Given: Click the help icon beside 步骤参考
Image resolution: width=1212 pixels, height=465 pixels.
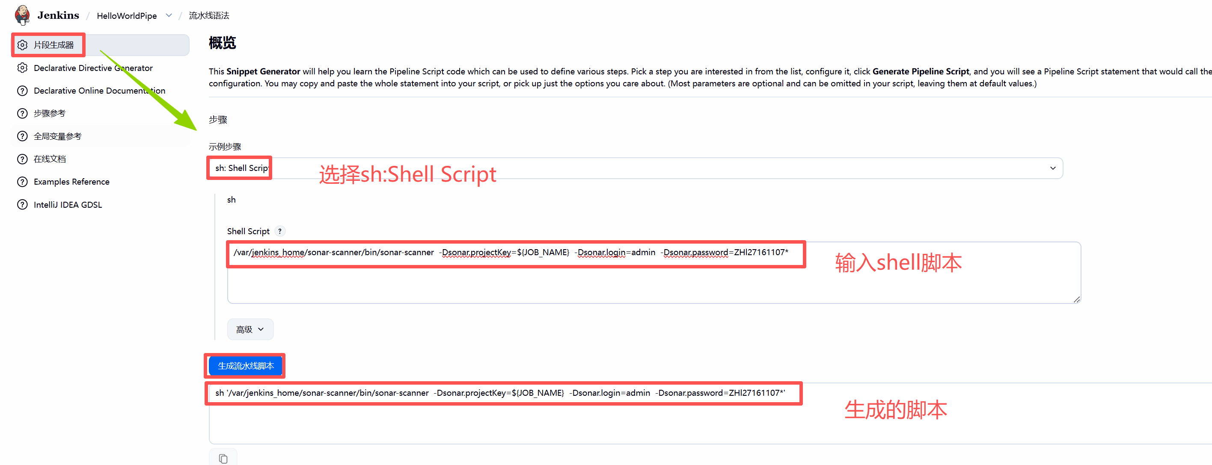Looking at the screenshot, I should pos(22,113).
